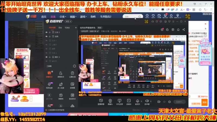Open the 歌词助手 tool
The height and width of the screenshot is (122, 217).
click(x=72, y=97)
